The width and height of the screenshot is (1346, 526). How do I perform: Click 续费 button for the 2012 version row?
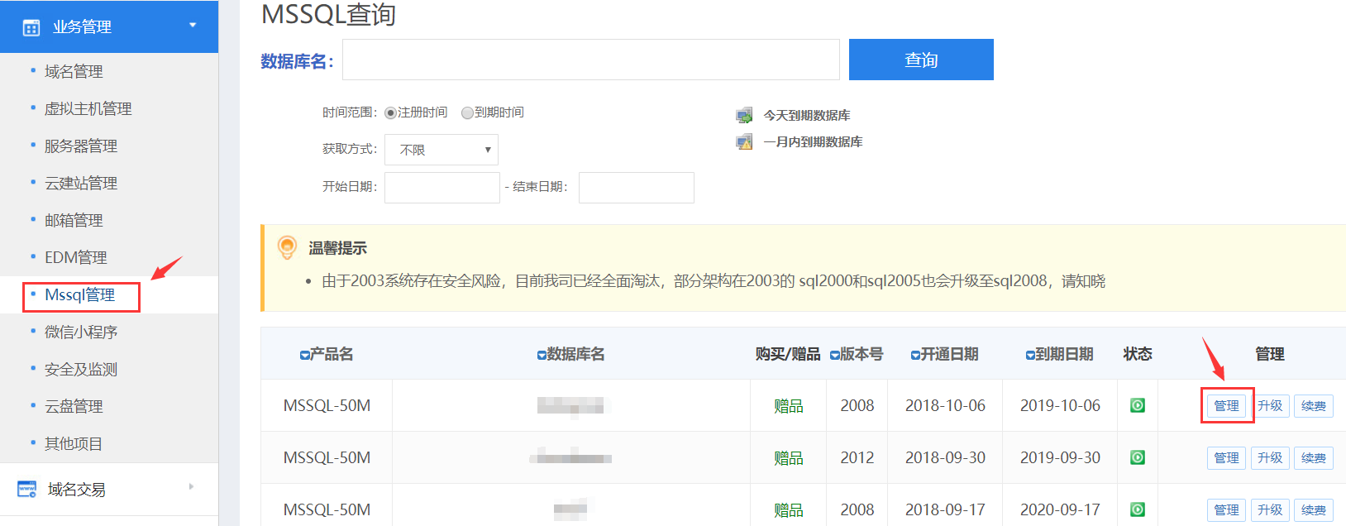1313,457
